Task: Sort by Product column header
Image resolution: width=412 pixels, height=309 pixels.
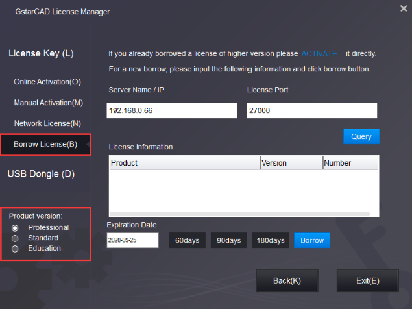Action: click(x=185, y=163)
